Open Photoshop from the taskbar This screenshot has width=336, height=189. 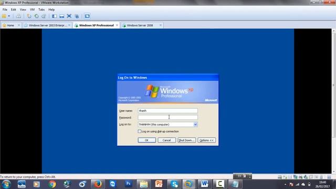(128, 184)
